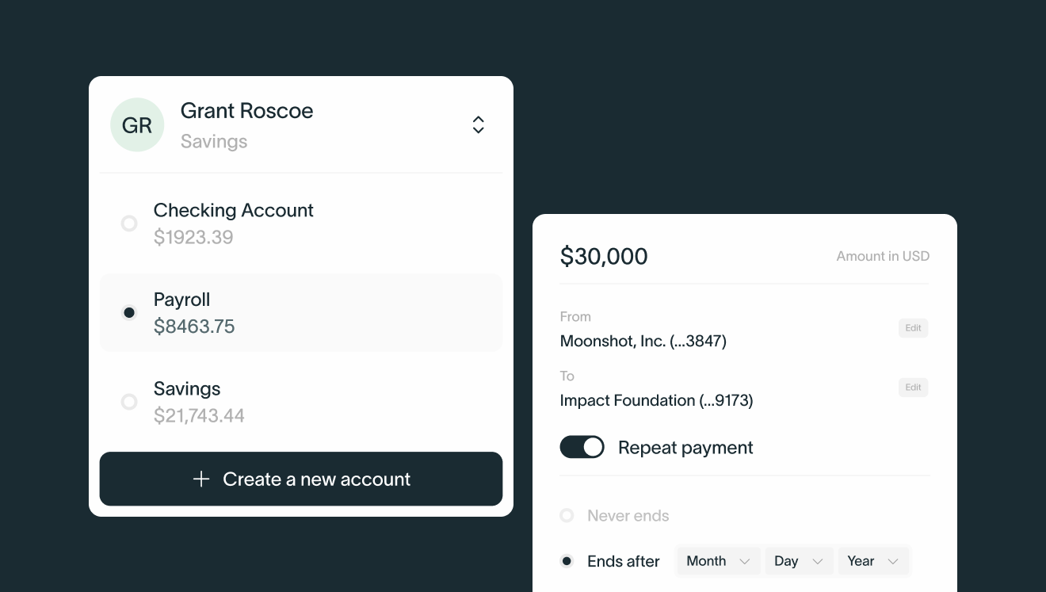Click the Amount in USD label
The width and height of the screenshot is (1046, 592).
(883, 255)
